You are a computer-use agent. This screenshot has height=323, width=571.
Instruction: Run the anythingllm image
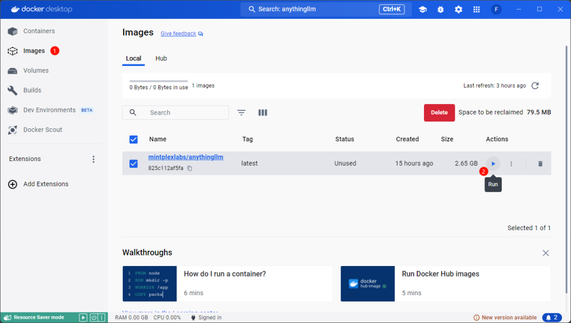coord(493,164)
